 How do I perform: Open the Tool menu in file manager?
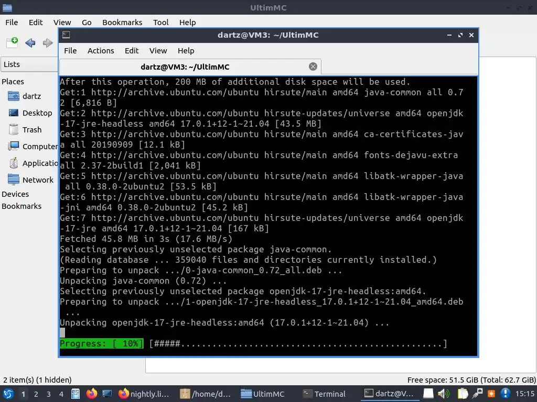(x=160, y=22)
